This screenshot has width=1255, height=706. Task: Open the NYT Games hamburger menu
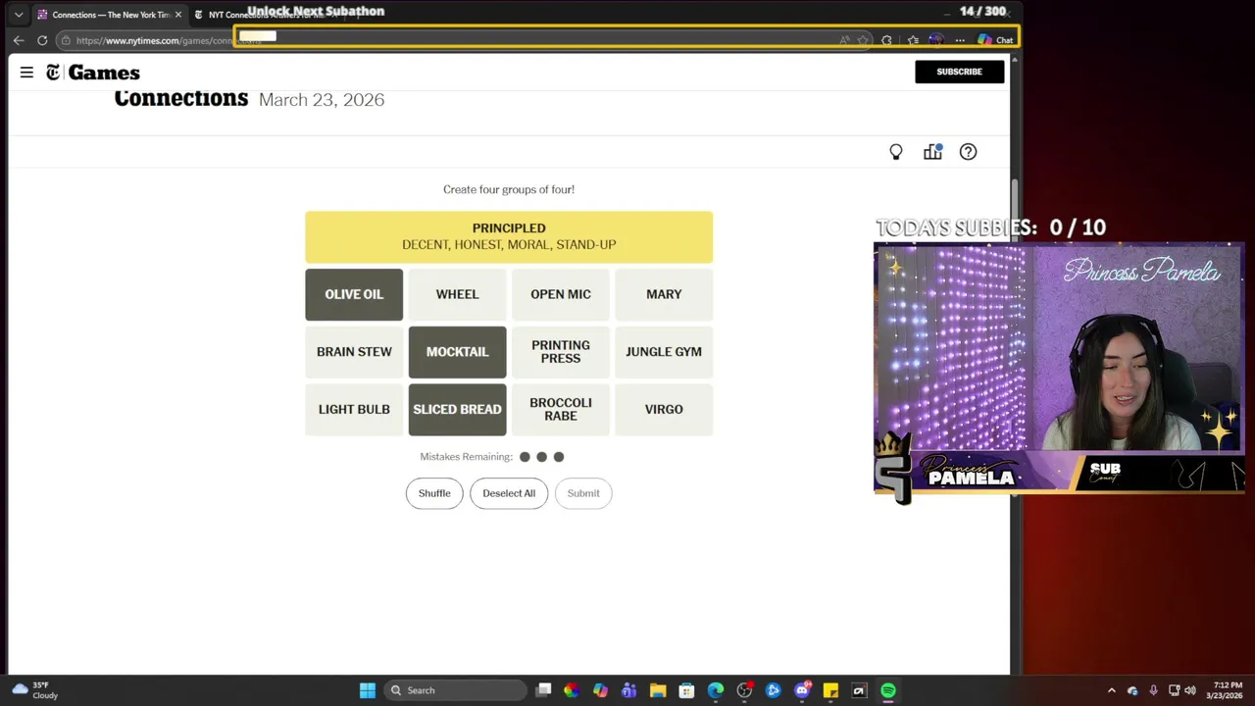tap(26, 72)
